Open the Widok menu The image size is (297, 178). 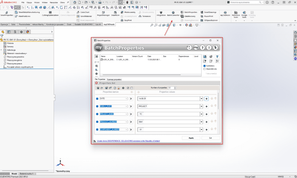pyautogui.click(x=37, y=2)
